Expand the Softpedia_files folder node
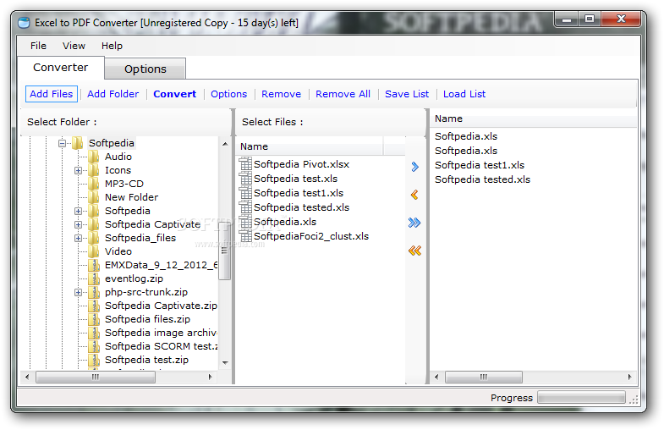The width and height of the screenshot is (664, 430). (78, 239)
